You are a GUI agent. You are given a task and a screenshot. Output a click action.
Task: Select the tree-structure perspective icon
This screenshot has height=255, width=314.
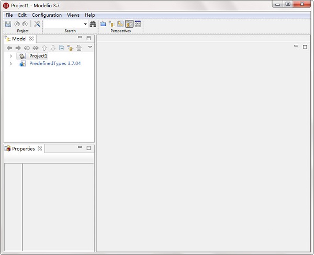112,24
